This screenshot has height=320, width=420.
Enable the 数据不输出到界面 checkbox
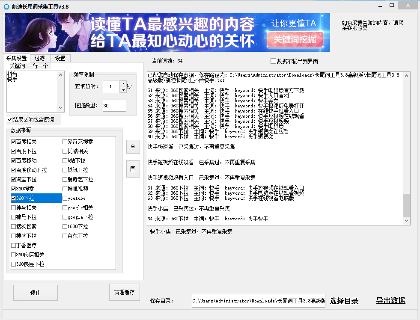coord(273,61)
